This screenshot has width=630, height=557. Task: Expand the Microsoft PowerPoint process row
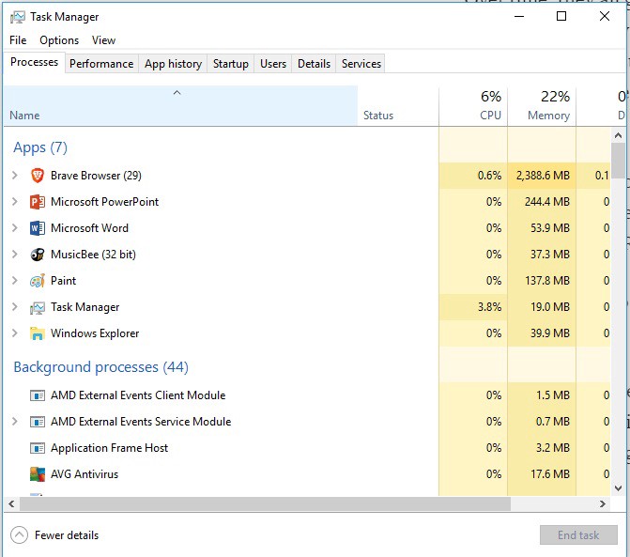tap(14, 202)
